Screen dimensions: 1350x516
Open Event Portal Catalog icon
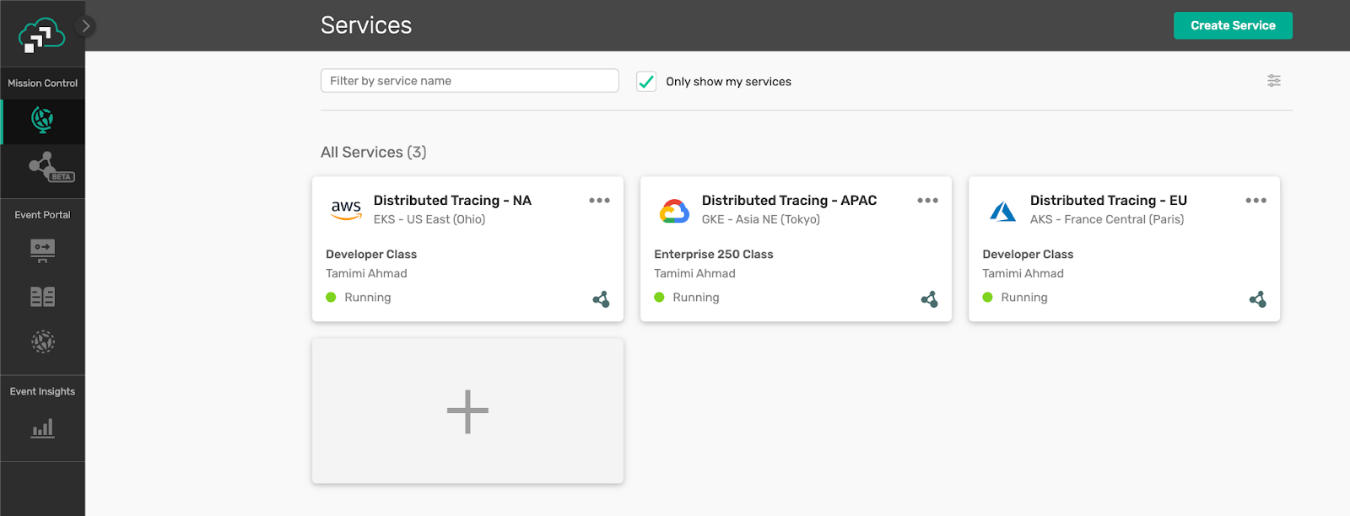pyautogui.click(x=42, y=297)
